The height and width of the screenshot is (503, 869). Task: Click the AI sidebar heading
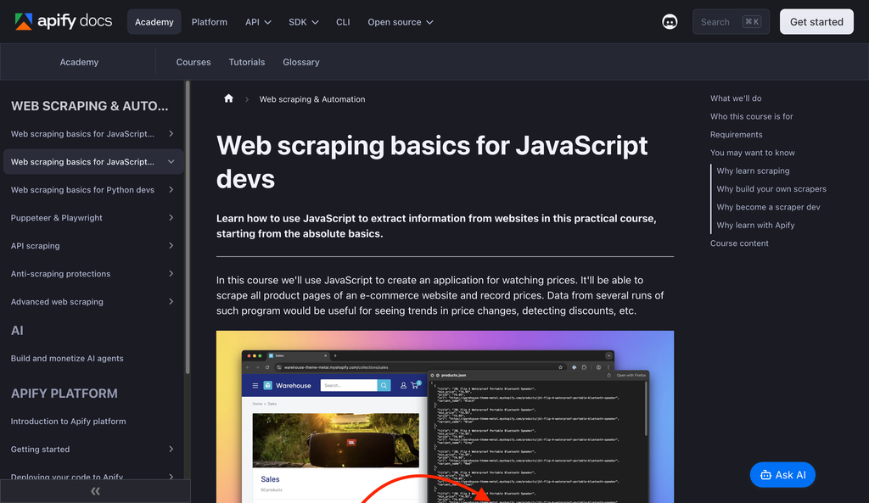pyautogui.click(x=17, y=330)
